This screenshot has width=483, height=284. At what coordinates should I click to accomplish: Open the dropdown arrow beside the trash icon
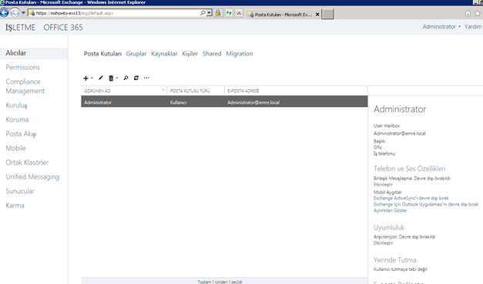pos(117,78)
